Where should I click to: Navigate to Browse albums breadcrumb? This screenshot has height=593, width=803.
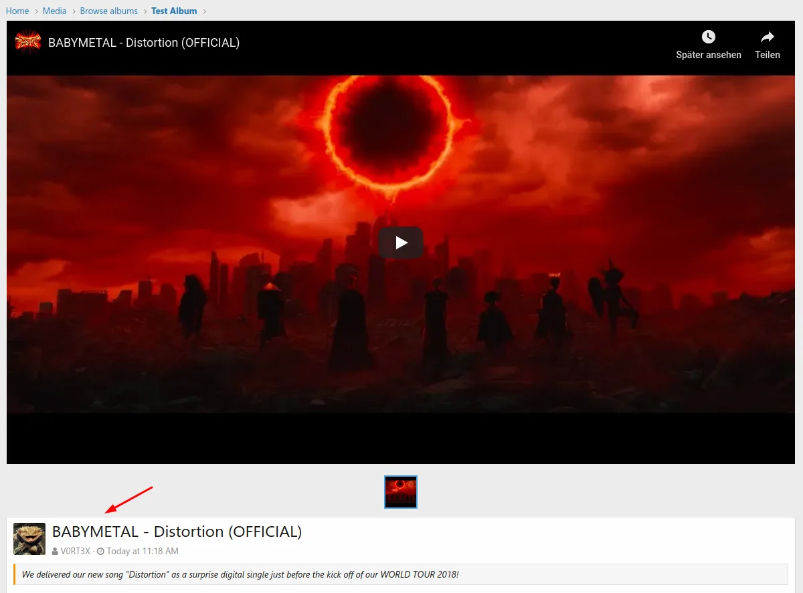108,11
